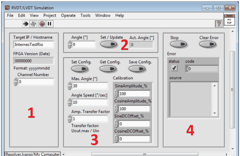Click the RVDT PC TOP VI icon

pos(229,20)
